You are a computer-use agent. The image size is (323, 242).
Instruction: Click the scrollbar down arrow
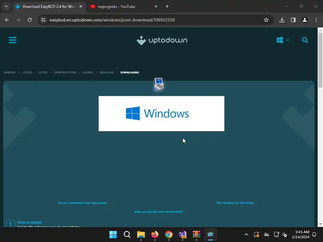(320, 224)
